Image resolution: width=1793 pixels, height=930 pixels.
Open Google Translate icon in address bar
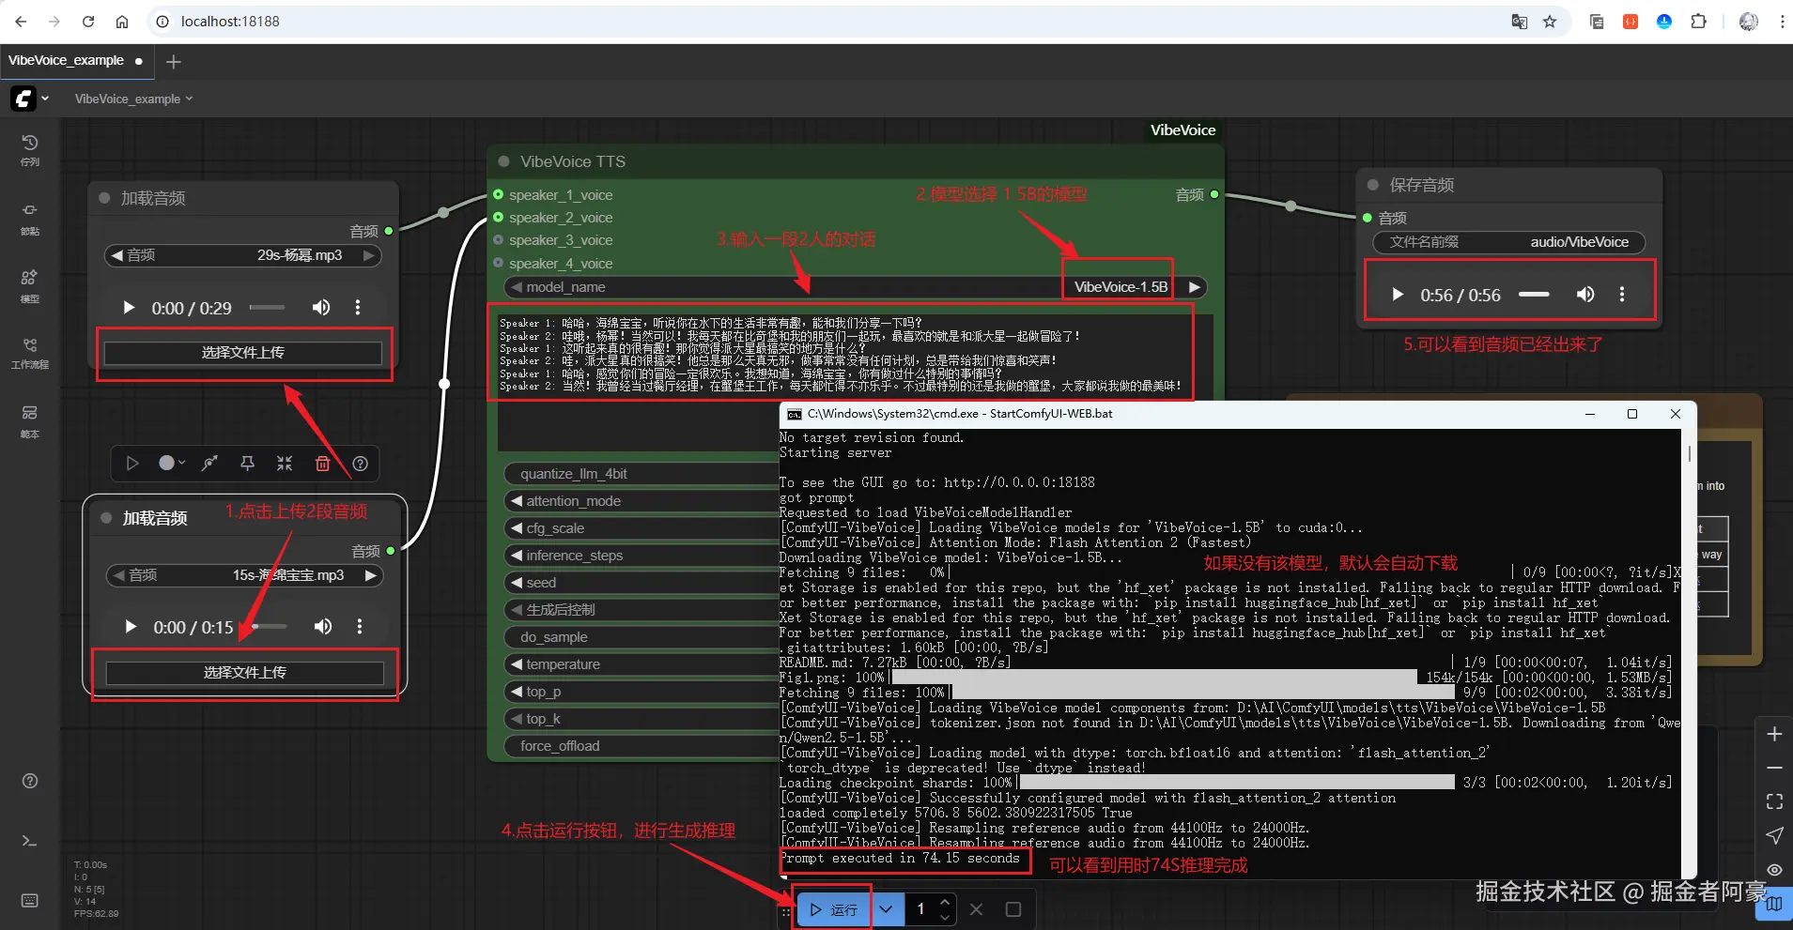(x=1519, y=22)
